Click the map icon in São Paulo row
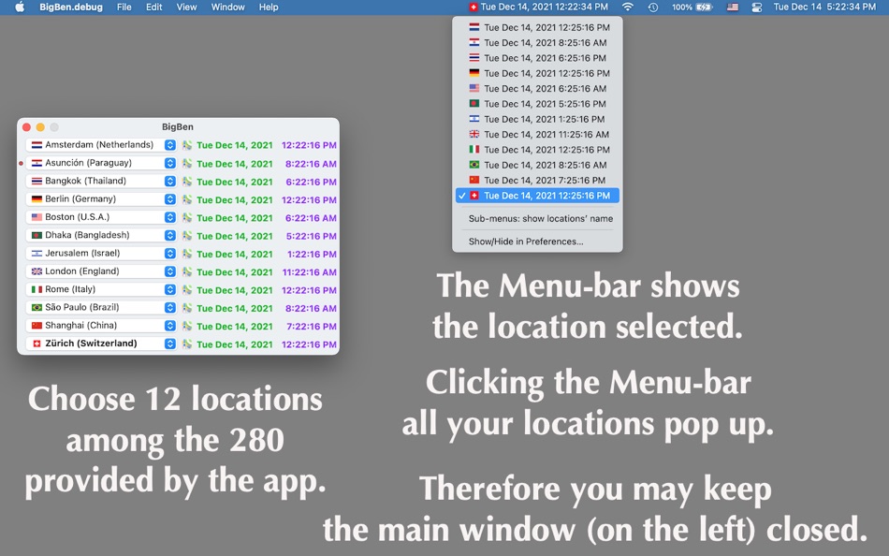Viewport: 889px width, 556px height. [187, 308]
